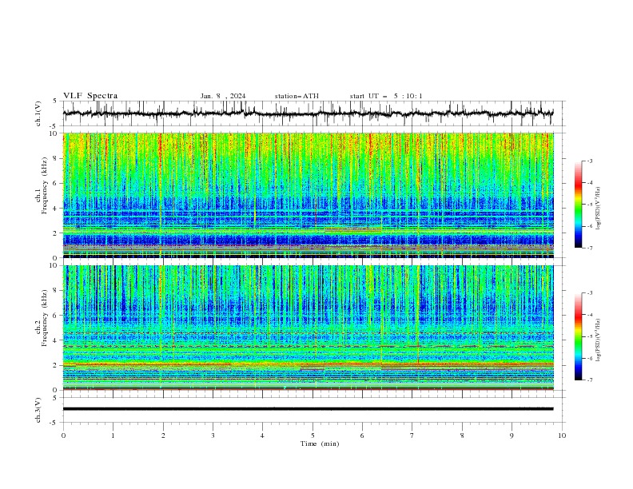Image resolution: width=633 pixels, height=489 pixels.
Task: Click time axis tick label "6"
Action: 362,435
